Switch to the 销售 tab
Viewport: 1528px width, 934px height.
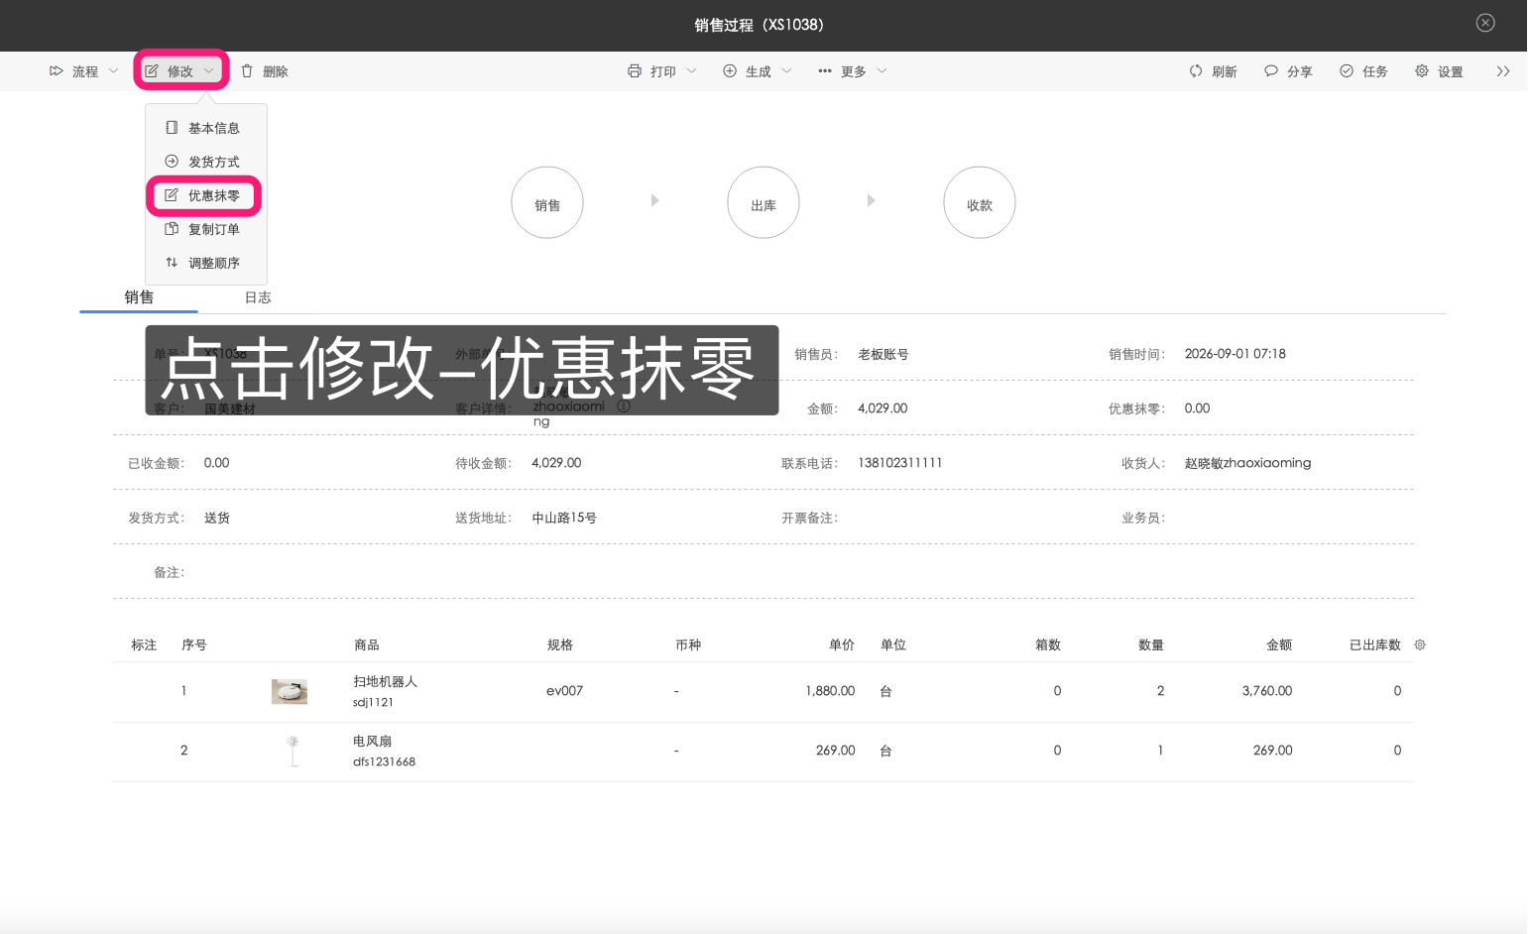(139, 297)
